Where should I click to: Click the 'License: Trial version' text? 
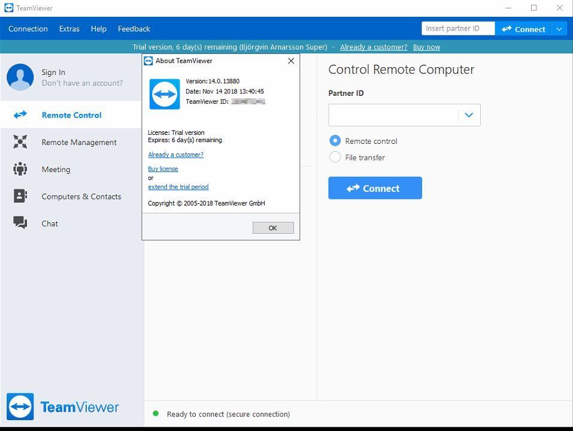(x=176, y=132)
